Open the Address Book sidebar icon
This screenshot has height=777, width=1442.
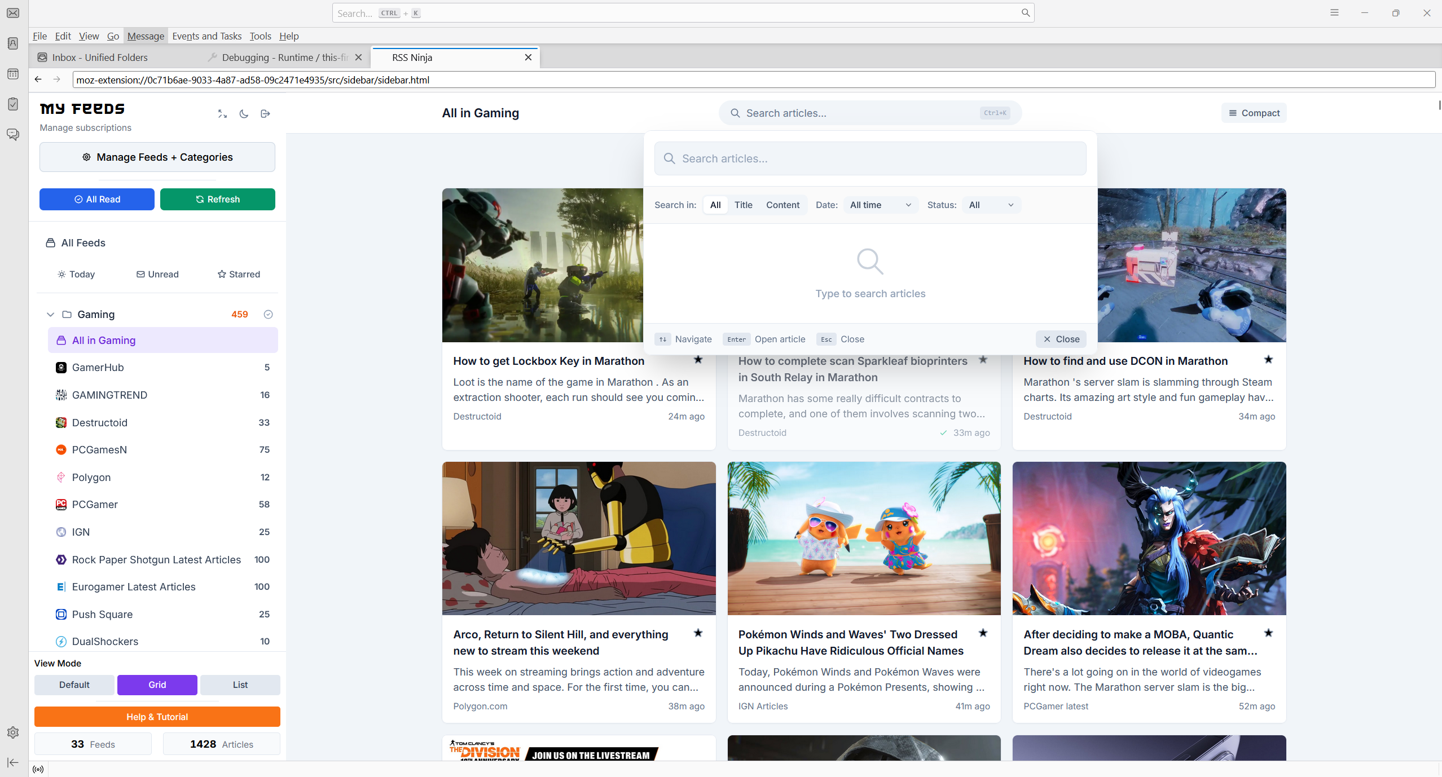pos(13,43)
